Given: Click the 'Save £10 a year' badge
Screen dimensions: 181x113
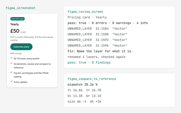Looking at the screenshot, I should click(x=18, y=19).
